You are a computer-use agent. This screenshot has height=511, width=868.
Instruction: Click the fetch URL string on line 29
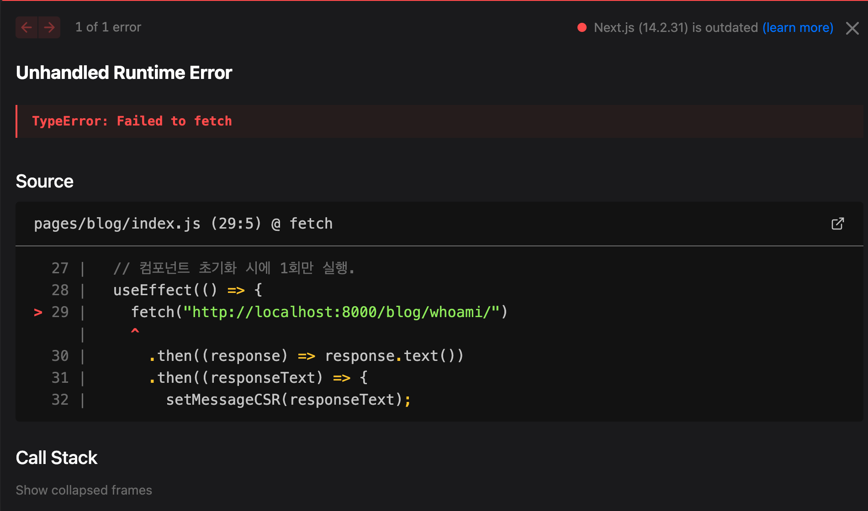coord(341,312)
